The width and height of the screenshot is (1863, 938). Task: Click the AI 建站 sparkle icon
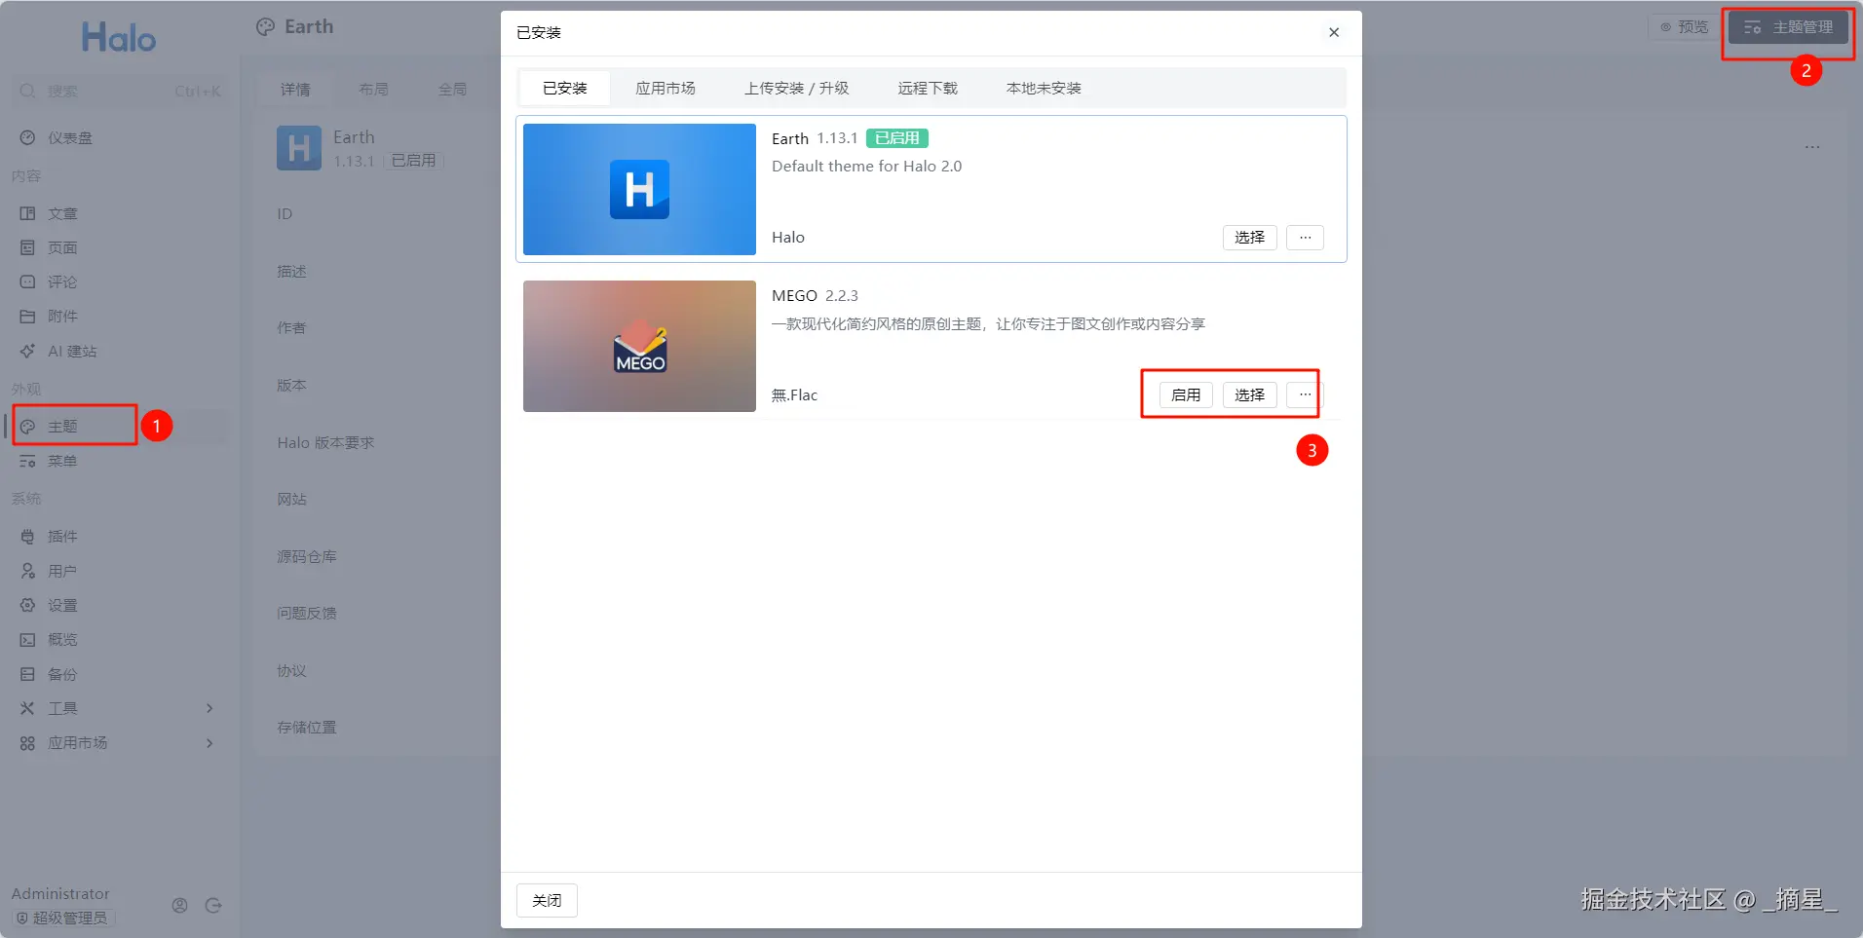27,351
